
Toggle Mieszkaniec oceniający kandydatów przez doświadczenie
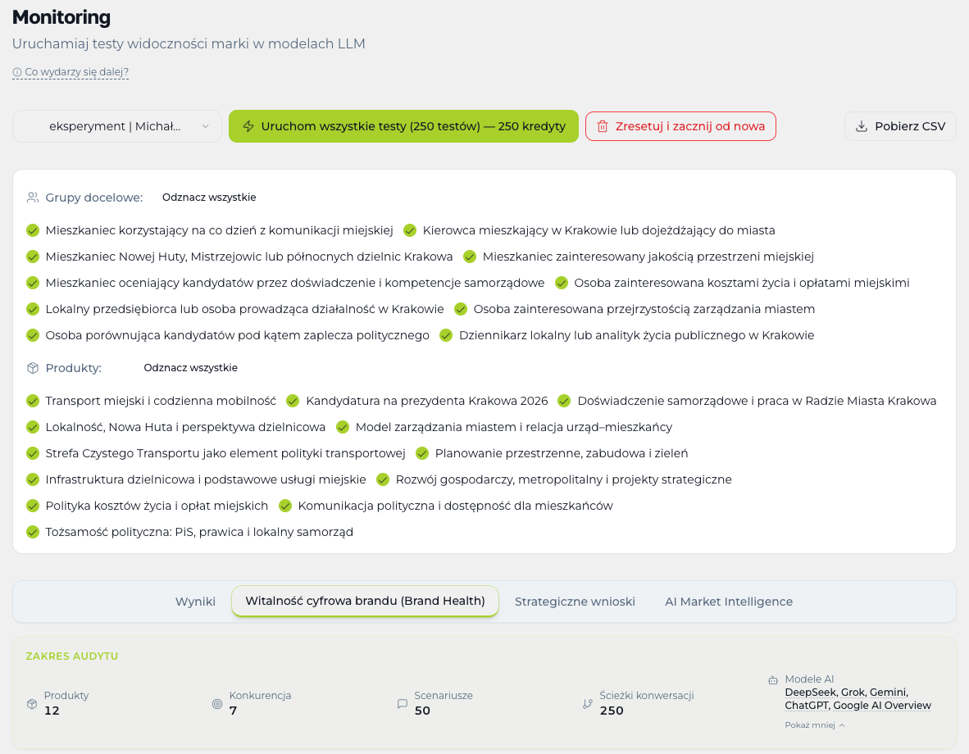click(33, 283)
